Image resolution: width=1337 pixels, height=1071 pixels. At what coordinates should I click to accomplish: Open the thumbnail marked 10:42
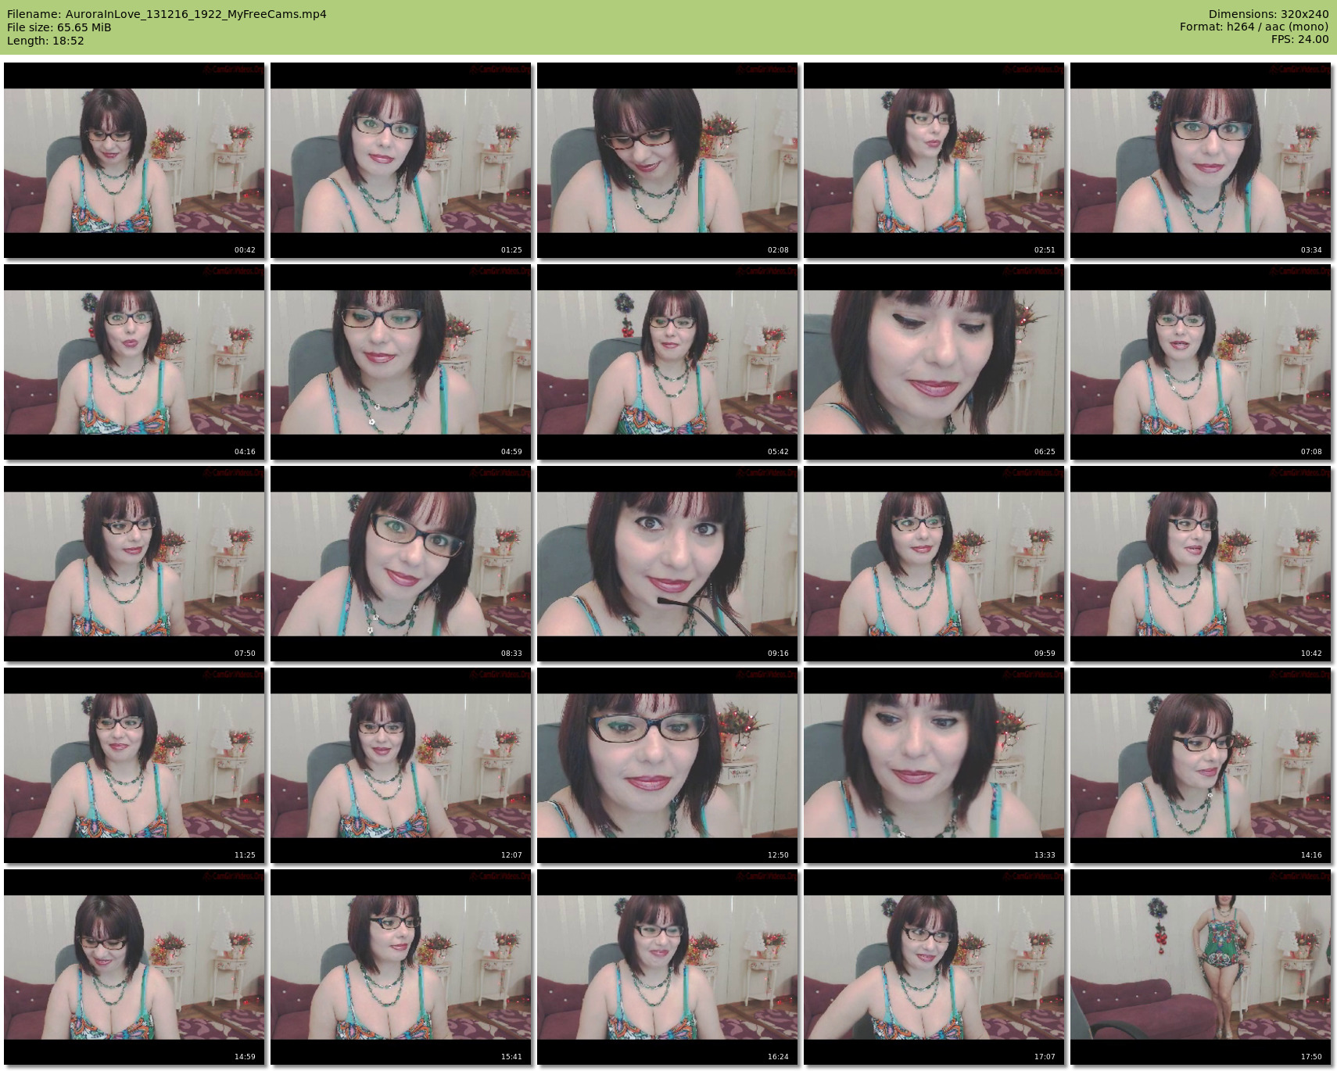click(x=1201, y=564)
